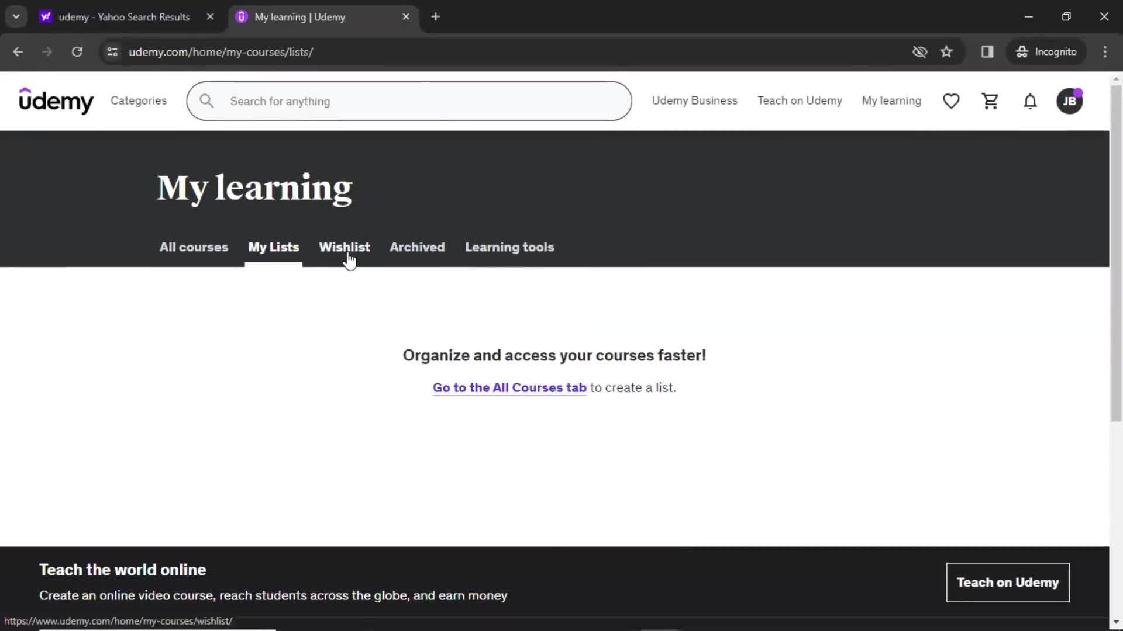Image resolution: width=1123 pixels, height=631 pixels.
Task: Go back with browser back arrow
Action: click(18, 52)
